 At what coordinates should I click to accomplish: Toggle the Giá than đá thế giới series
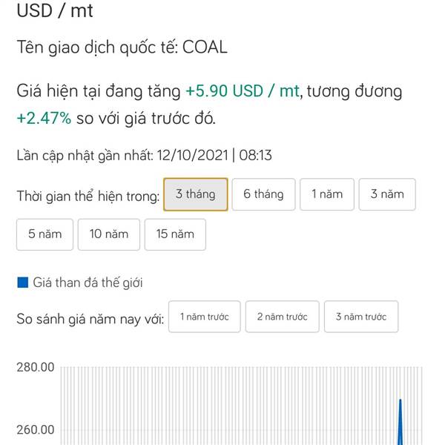[88, 283]
